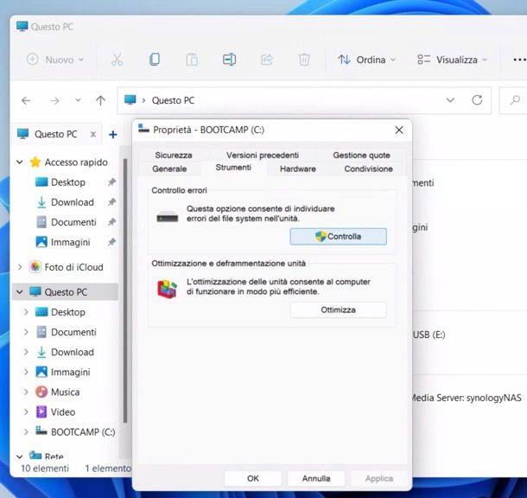Switch to the Condivisione tab
Viewport: 527px width, 498px height.
(x=368, y=169)
